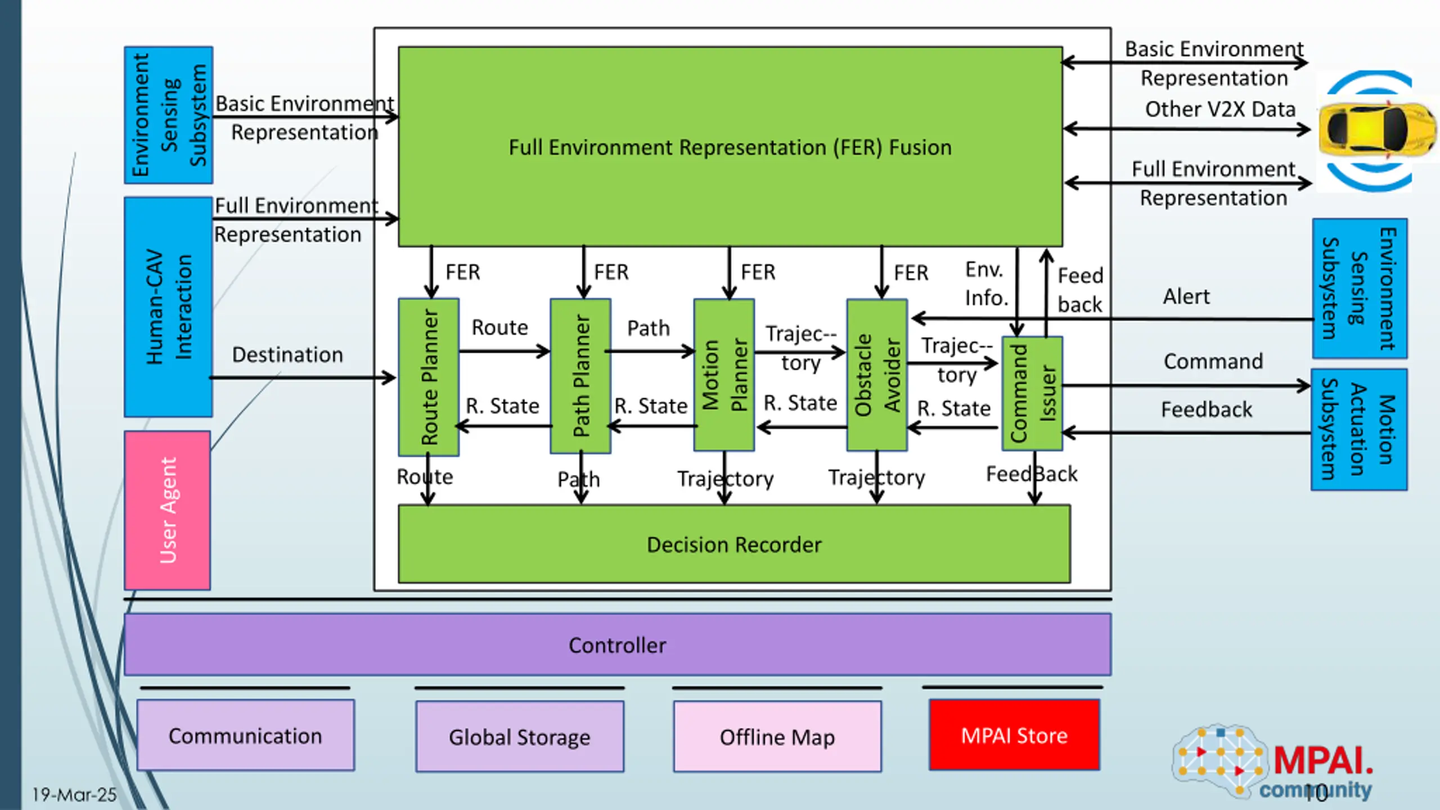Click the 'Route' label between Route and Path Planner
Image resolution: width=1440 pixels, height=810 pixels.
(499, 327)
